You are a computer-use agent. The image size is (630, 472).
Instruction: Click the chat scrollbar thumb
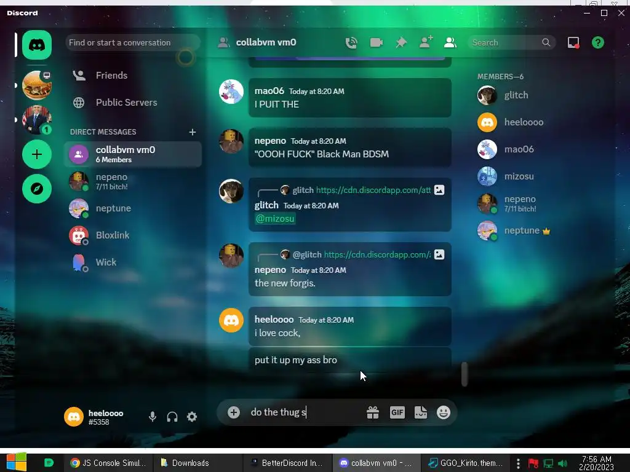click(x=465, y=374)
